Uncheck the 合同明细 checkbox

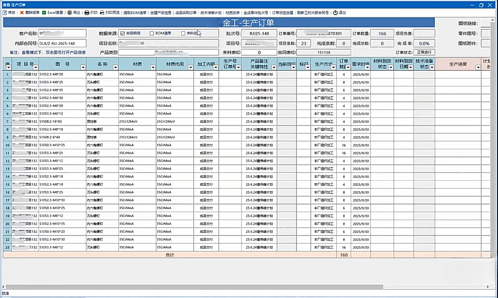click(123, 33)
